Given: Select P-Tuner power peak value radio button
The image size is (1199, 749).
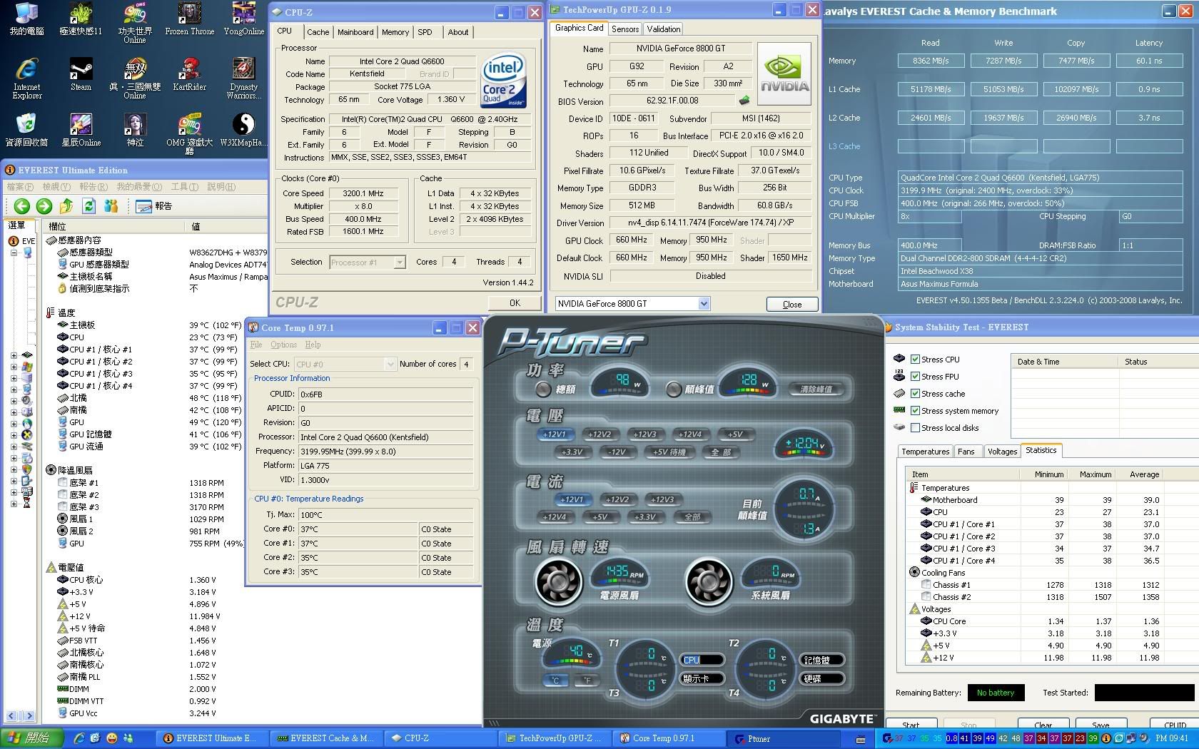Looking at the screenshot, I should [x=673, y=389].
